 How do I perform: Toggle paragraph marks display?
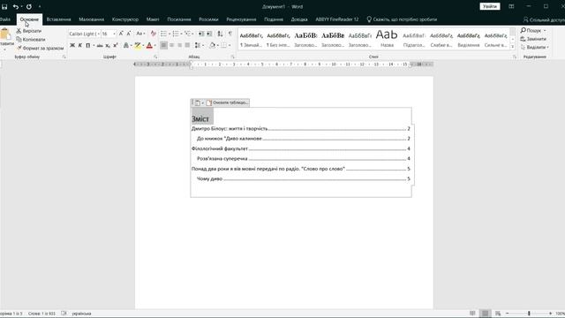click(230, 34)
